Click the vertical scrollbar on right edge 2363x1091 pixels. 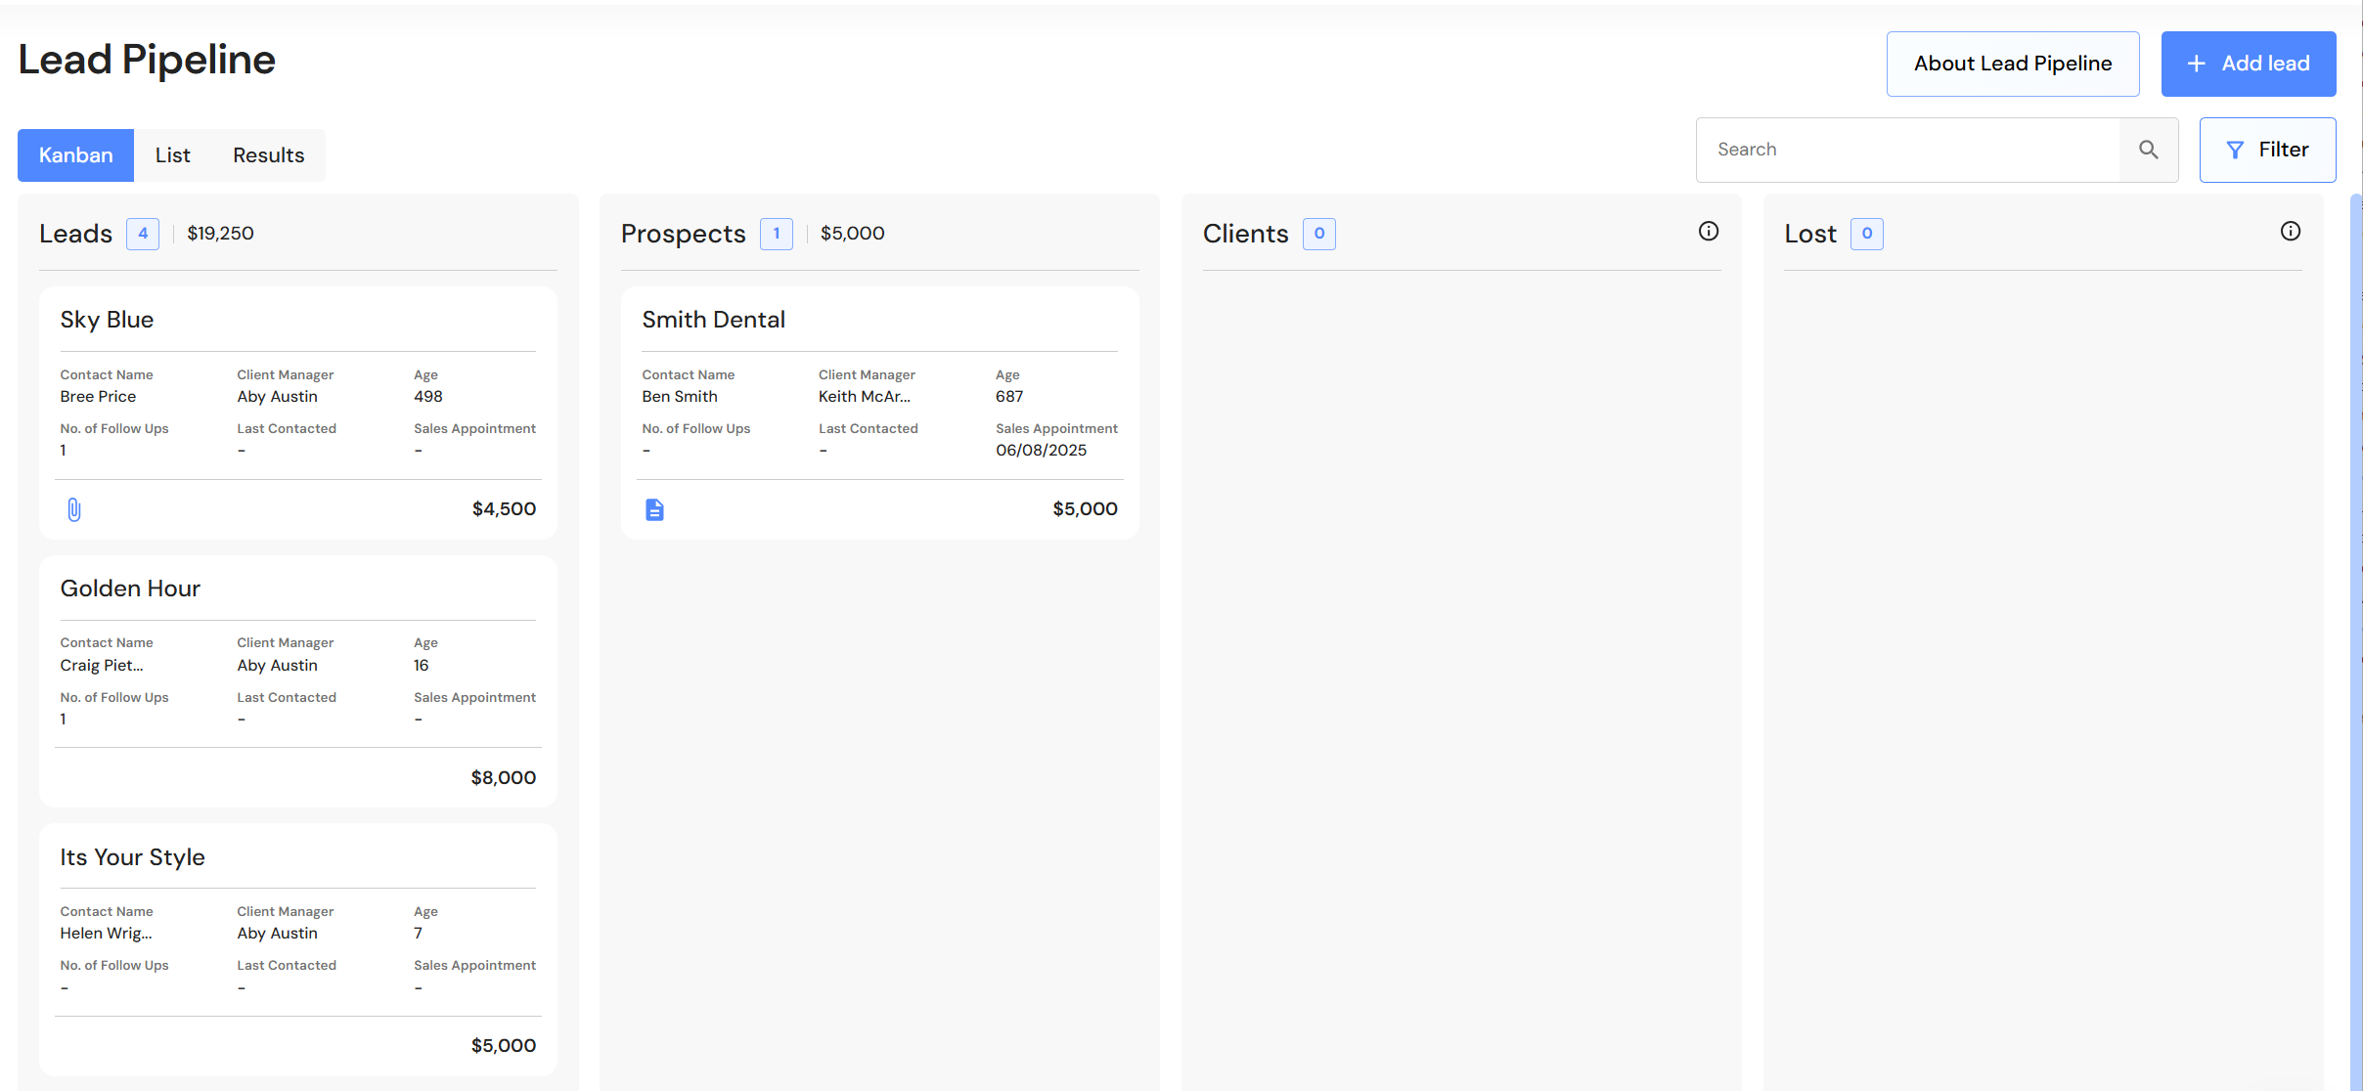point(2355,635)
